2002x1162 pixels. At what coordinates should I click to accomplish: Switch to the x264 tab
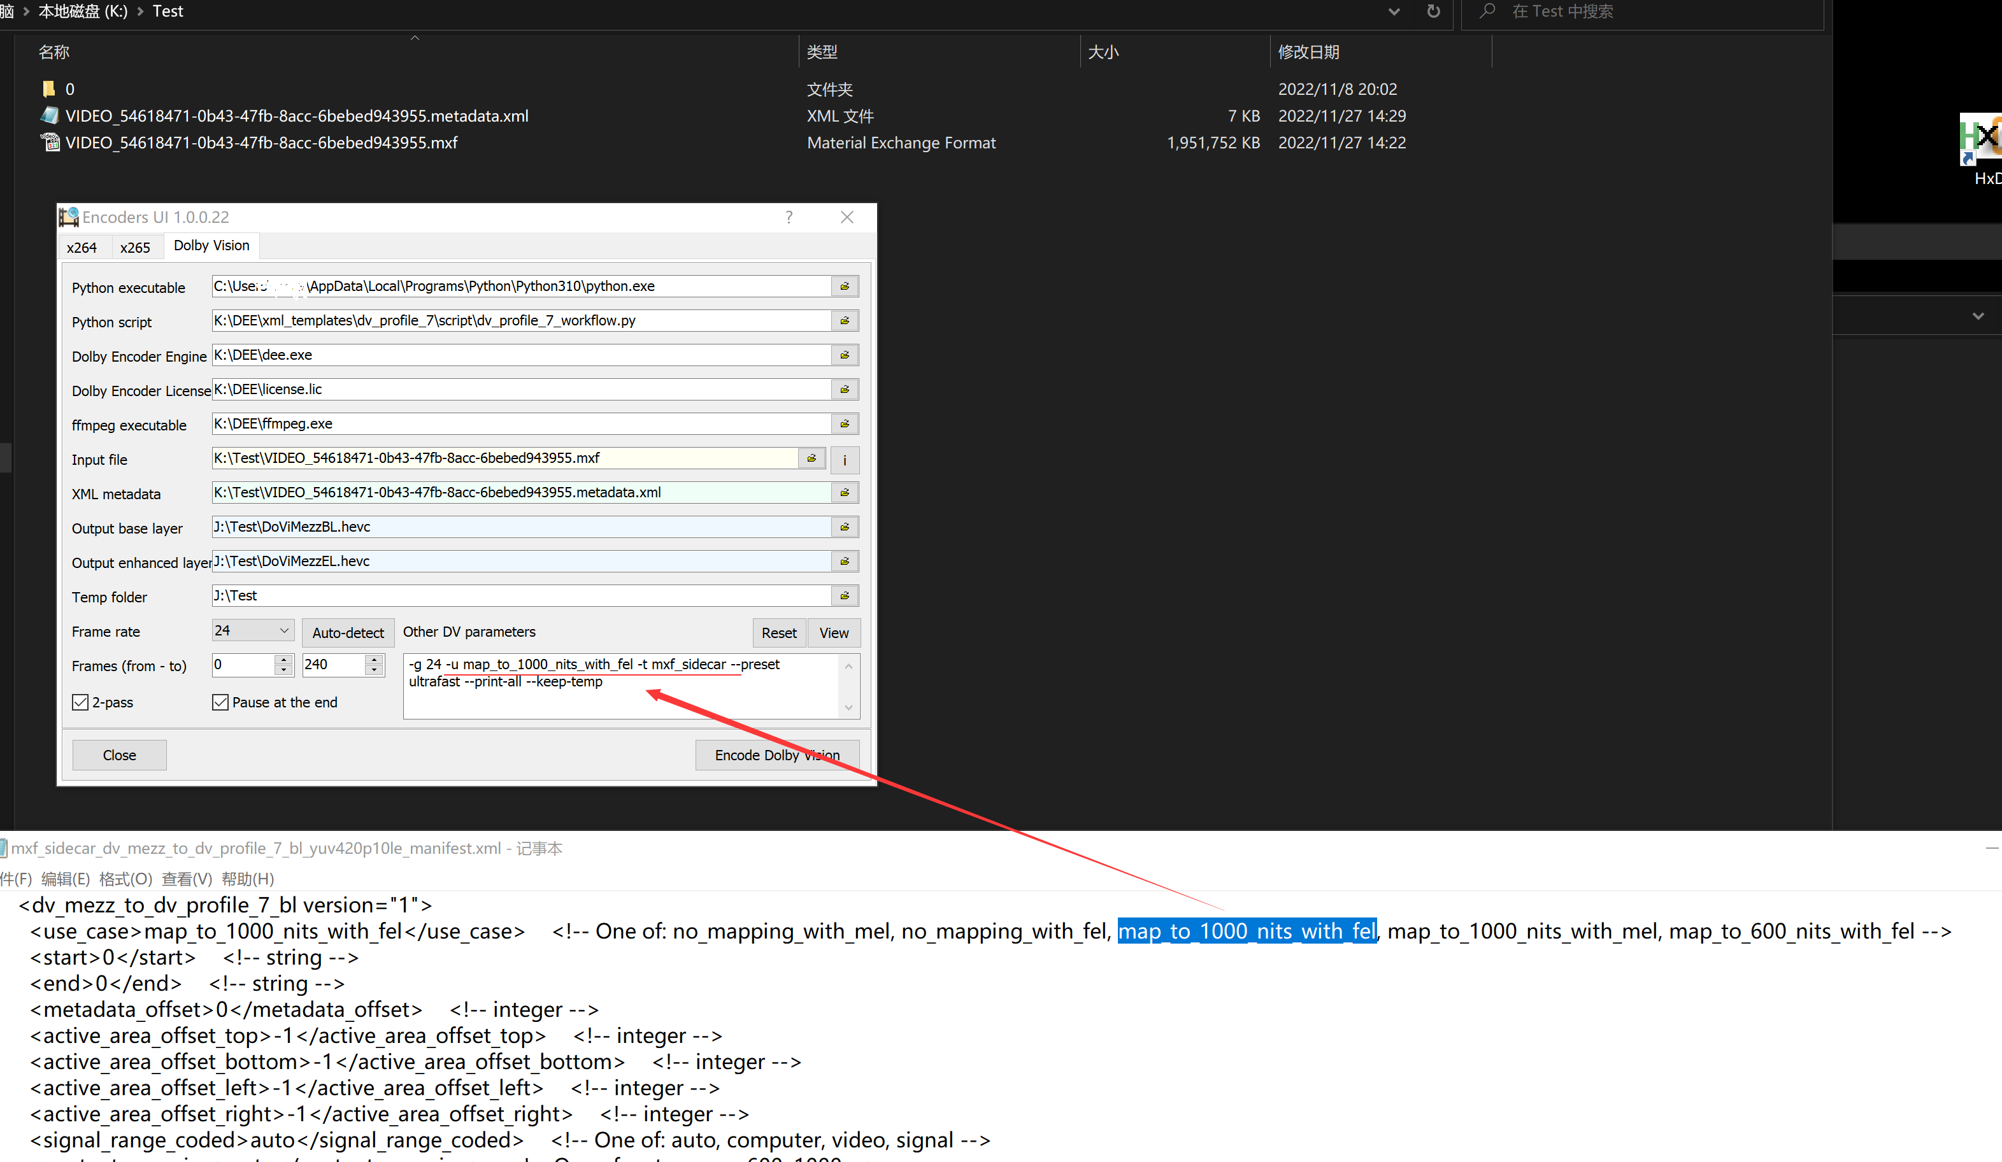coord(83,246)
